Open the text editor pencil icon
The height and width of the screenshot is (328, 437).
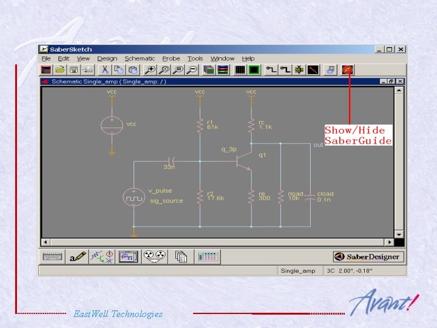(78, 256)
